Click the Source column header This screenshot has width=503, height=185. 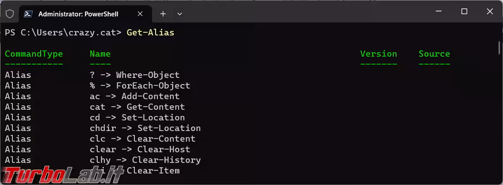point(434,54)
